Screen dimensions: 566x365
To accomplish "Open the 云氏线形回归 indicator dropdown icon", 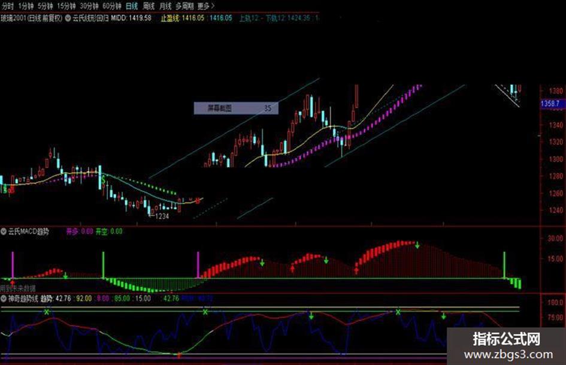I will [68, 18].
